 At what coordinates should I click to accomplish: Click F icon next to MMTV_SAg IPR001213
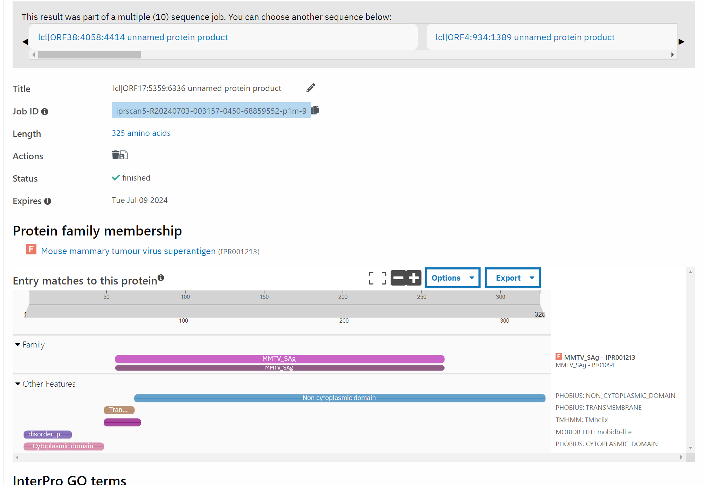click(559, 357)
